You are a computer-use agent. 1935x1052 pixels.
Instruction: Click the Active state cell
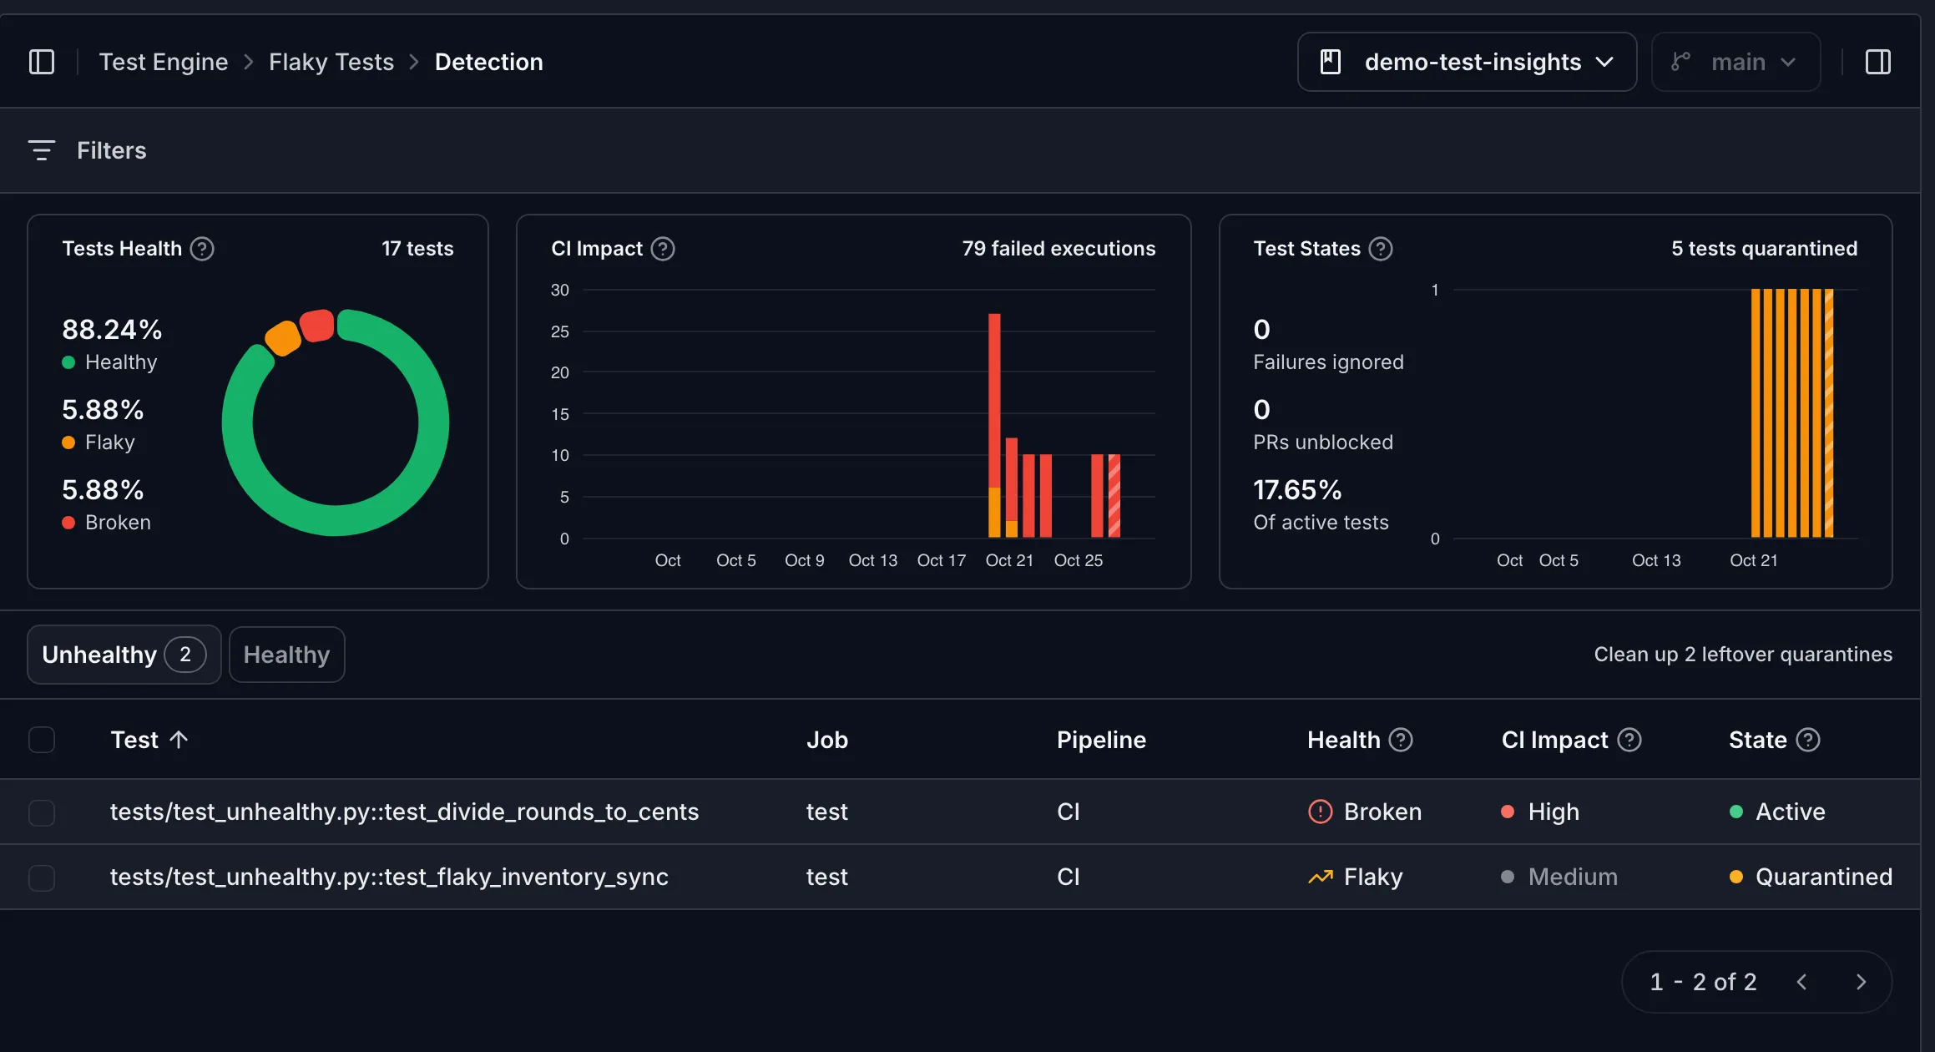pos(1777,812)
